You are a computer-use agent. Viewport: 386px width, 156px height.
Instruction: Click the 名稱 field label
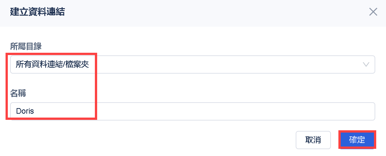tap(18, 93)
